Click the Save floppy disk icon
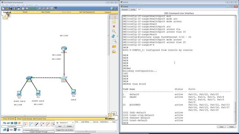This screenshot has width=239, height=134. [11, 9]
